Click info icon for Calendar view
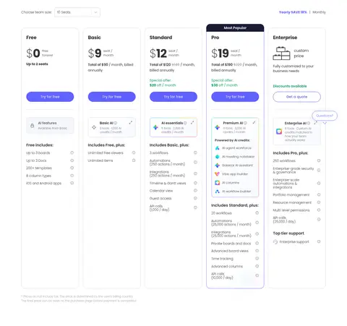This screenshot has width=347, height=326. 195,191
